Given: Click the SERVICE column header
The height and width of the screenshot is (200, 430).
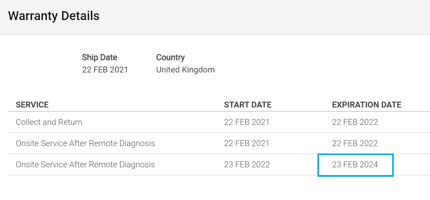Looking at the screenshot, I should 32,105.
